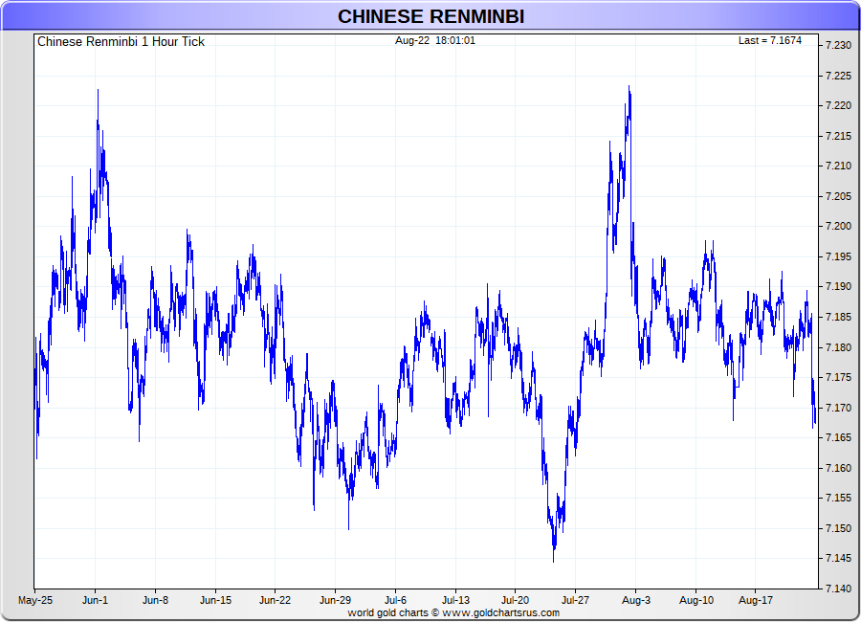Click the 7.190 y-axis label
861x622 pixels.
coord(838,287)
